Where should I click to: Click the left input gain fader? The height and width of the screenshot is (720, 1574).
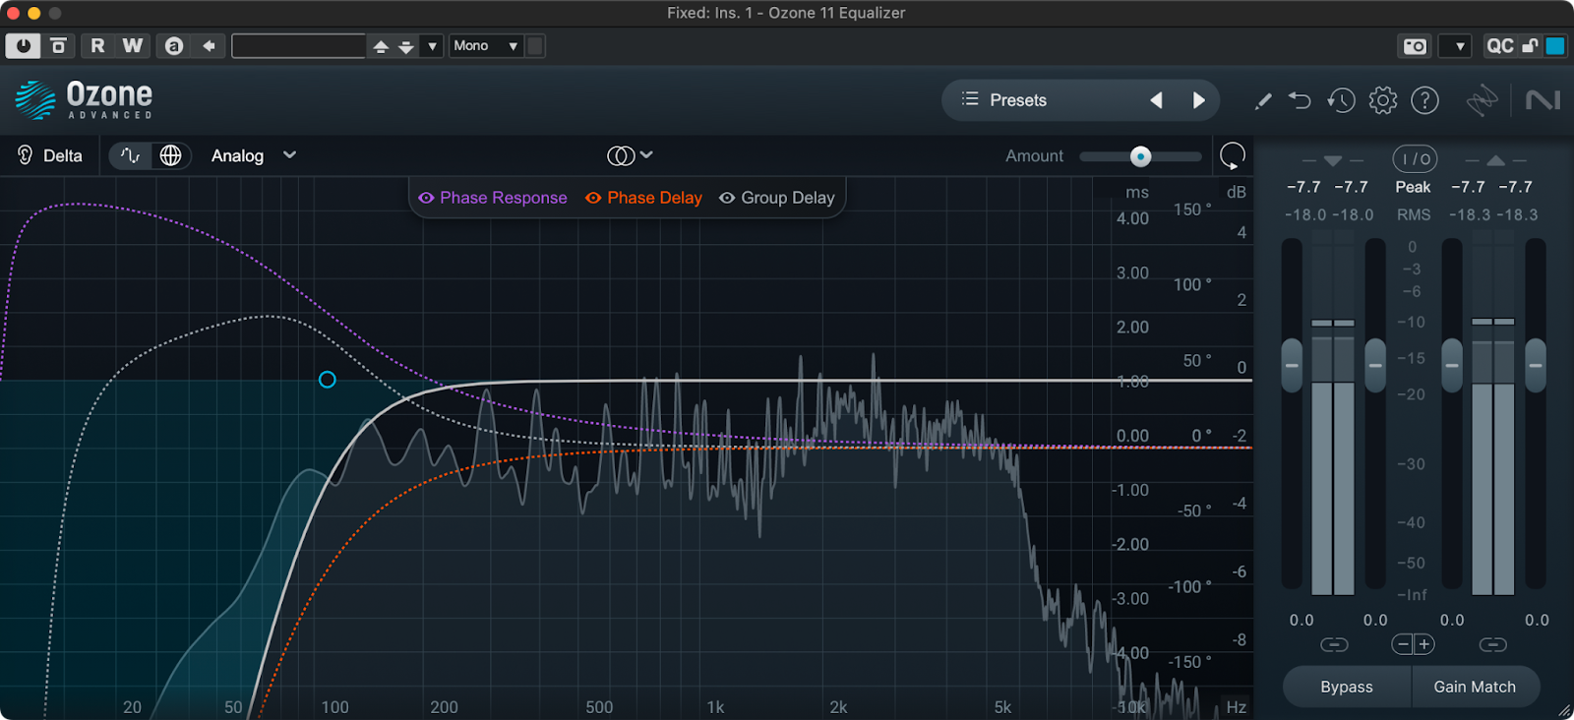pos(1292,365)
